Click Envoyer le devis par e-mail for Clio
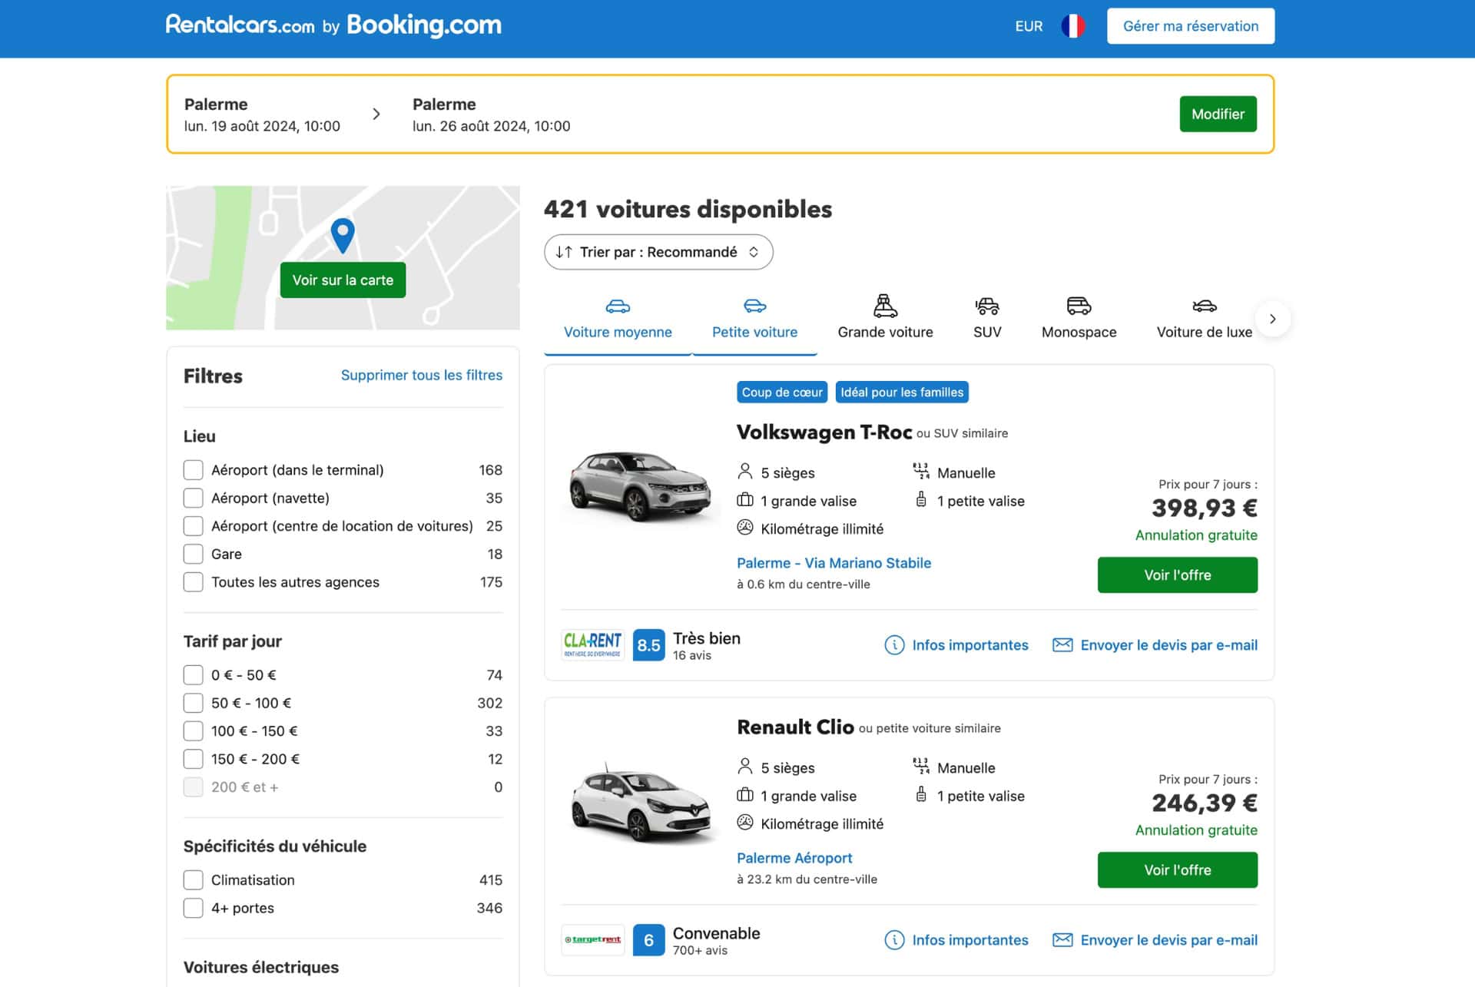The height and width of the screenshot is (987, 1475). pyautogui.click(x=1168, y=940)
